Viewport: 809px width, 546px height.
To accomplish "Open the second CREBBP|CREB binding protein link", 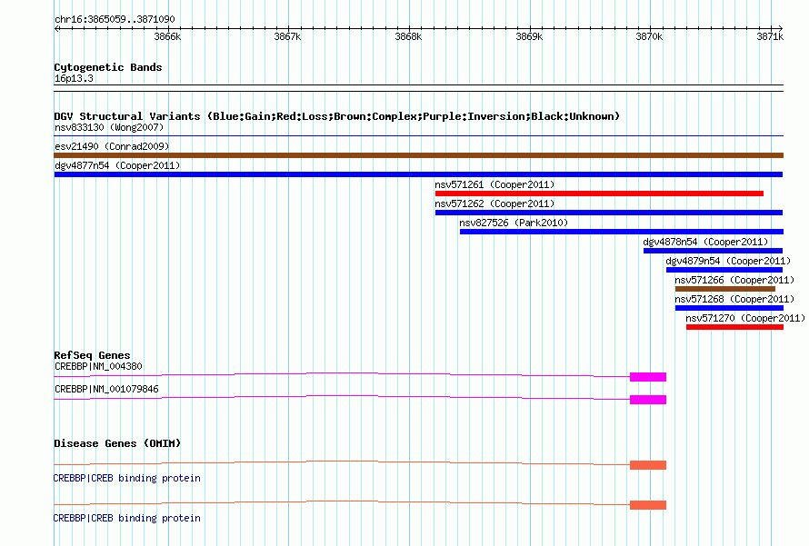I will pos(127,518).
